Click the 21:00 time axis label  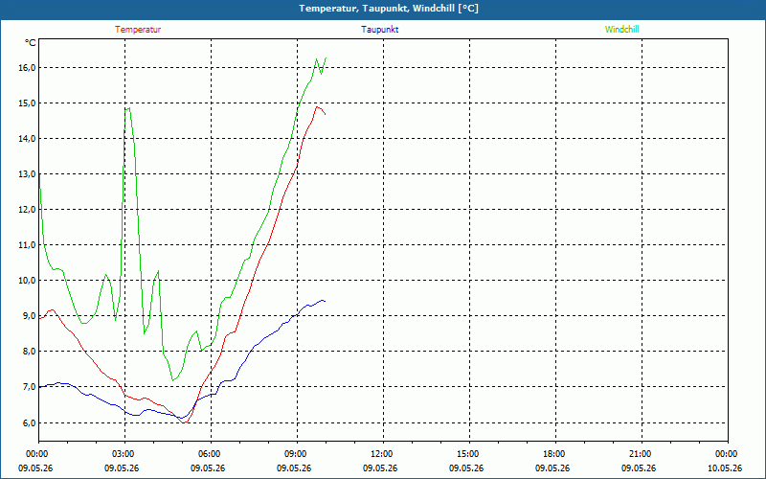point(642,454)
